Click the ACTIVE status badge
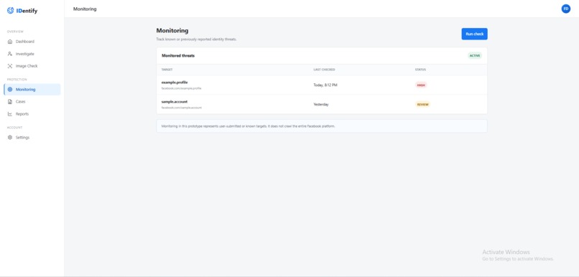579x277 pixels. (x=475, y=56)
